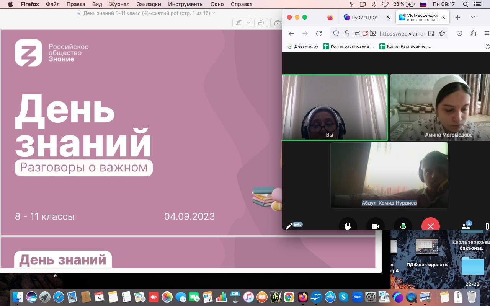Show more bookmarks via the overflow chevron
This screenshot has width=490, height=306.
487,46
